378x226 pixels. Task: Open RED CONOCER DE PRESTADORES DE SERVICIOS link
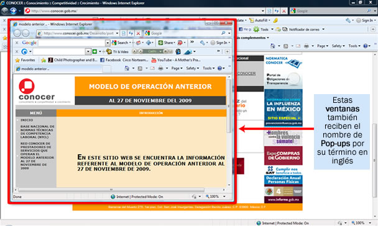pos(37,156)
